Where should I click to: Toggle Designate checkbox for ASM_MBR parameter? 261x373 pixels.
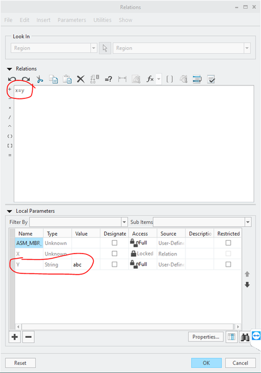coord(115,243)
